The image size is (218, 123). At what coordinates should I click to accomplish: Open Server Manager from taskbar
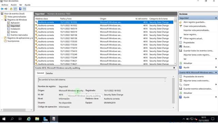(45, 119)
